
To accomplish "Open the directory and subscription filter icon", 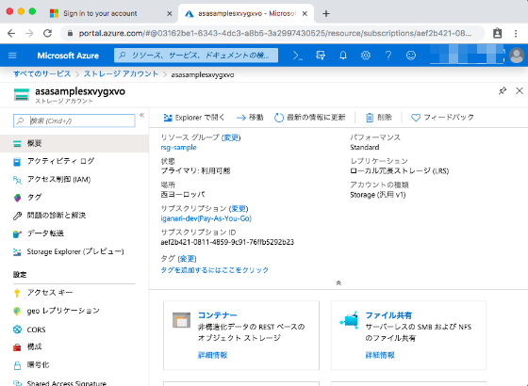I will tap(321, 56).
